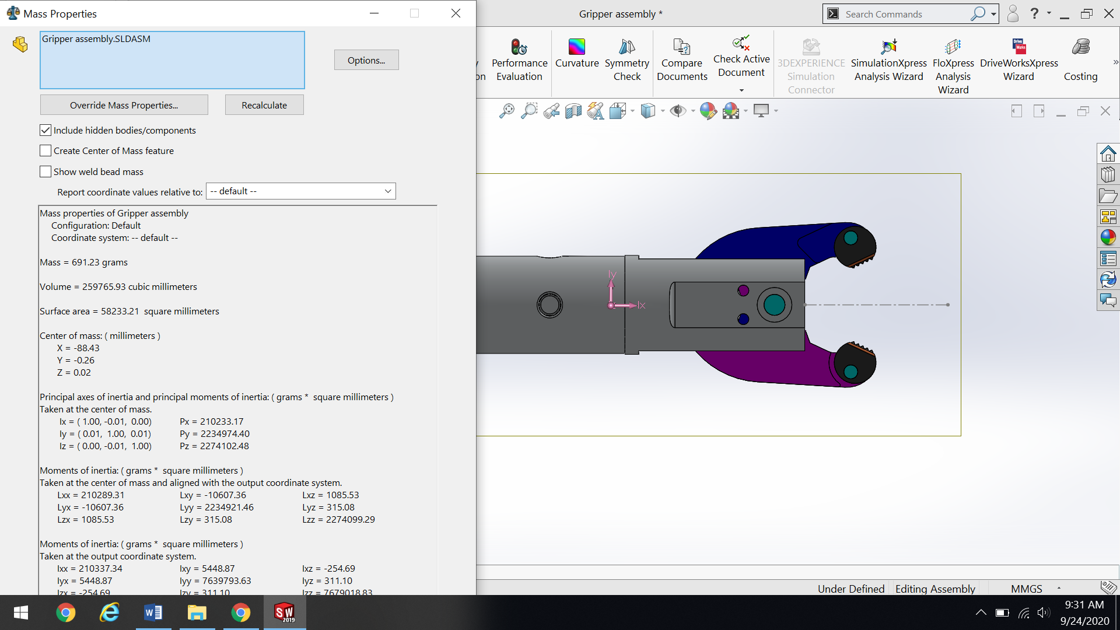Expand the Help menu dropdown arrow
Viewport: 1120px width, 630px height.
pyautogui.click(x=1049, y=13)
